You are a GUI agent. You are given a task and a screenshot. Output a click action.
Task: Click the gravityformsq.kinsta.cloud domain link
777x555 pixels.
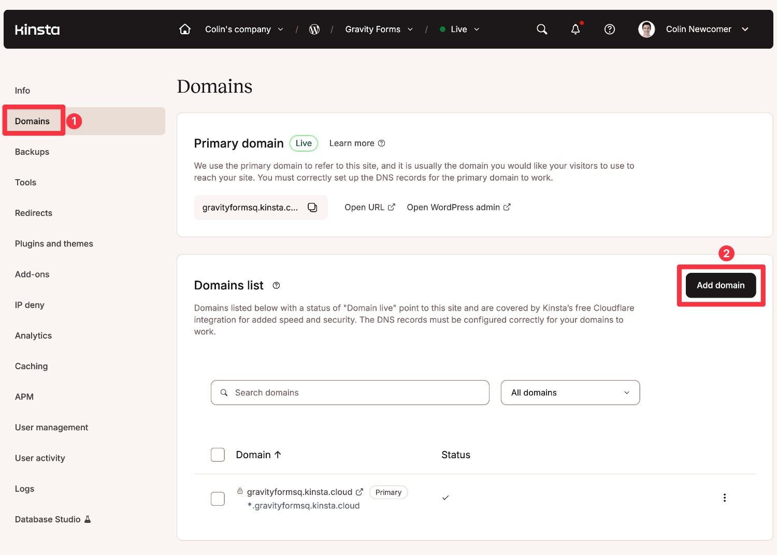[x=299, y=492]
